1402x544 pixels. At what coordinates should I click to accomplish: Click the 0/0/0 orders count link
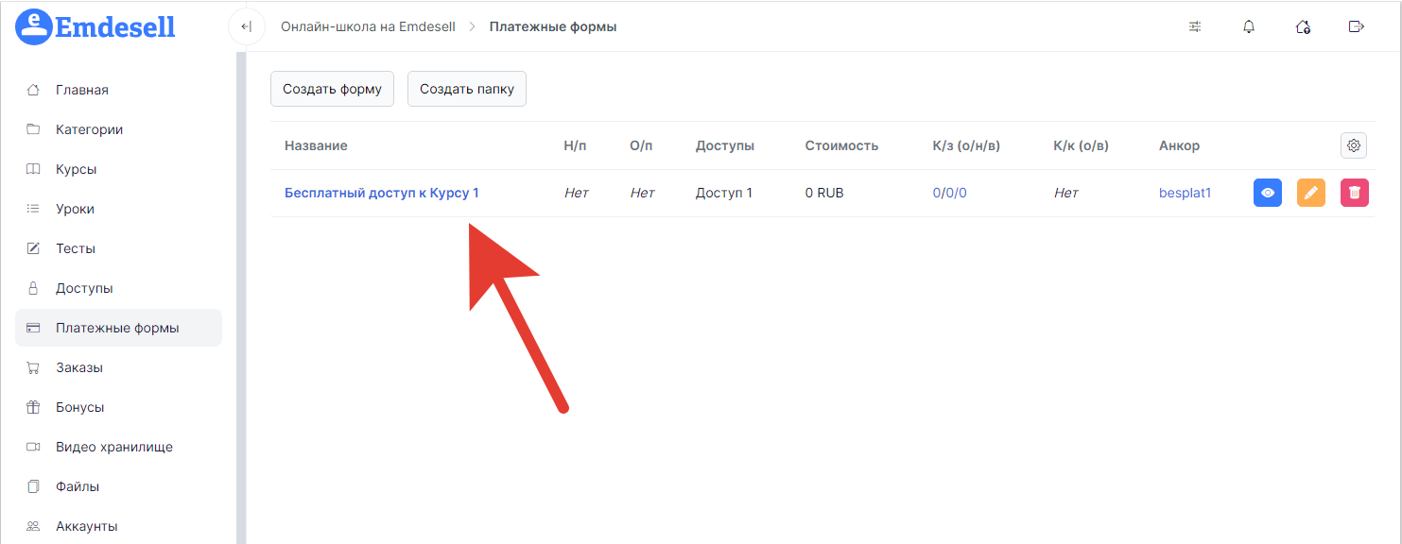[949, 193]
